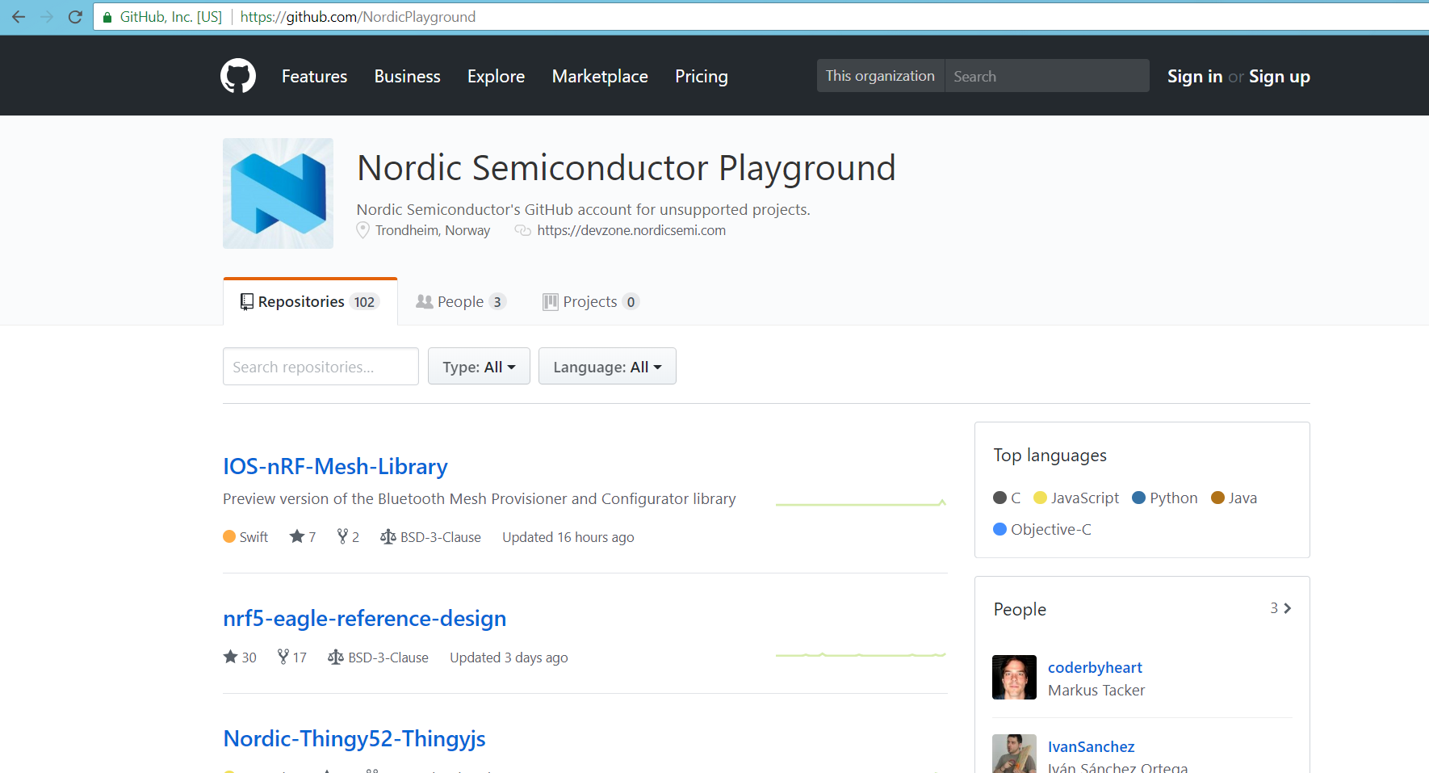
Task: Click the blue Objective-C language dot
Action: click(999, 529)
